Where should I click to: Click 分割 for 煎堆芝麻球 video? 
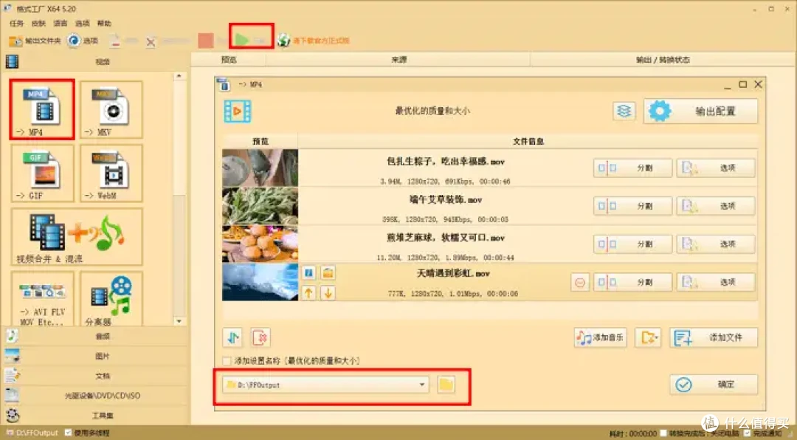click(633, 244)
